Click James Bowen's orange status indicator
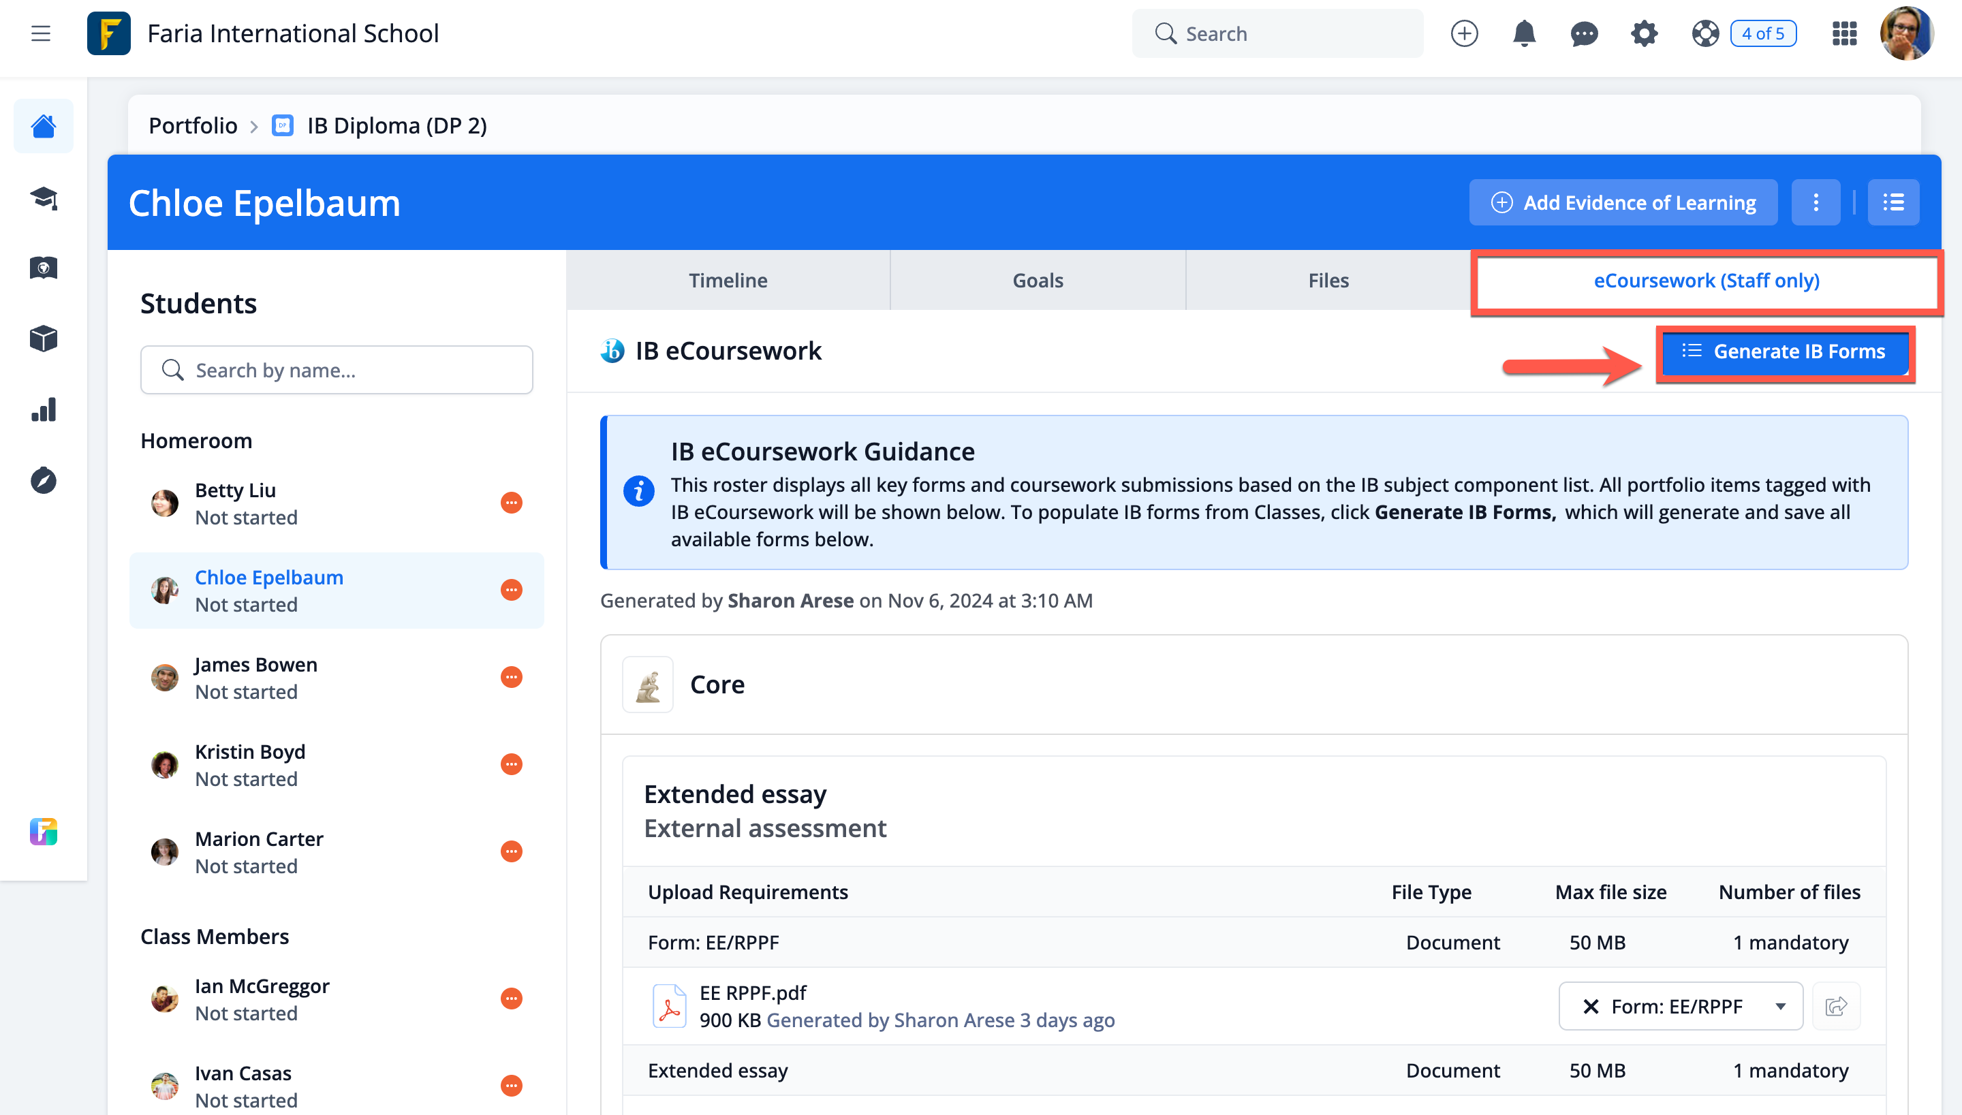The width and height of the screenshot is (1962, 1115). pos(511,677)
